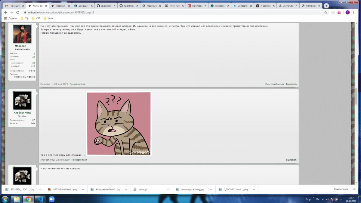The height and width of the screenshot is (203, 361).
Task: Expand options for tenor.gif download
Action: [168, 189]
